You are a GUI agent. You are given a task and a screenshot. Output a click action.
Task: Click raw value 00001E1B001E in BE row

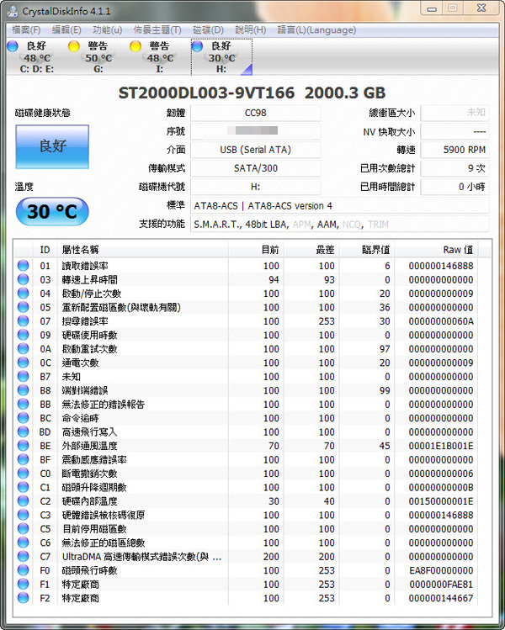pyautogui.click(x=441, y=446)
